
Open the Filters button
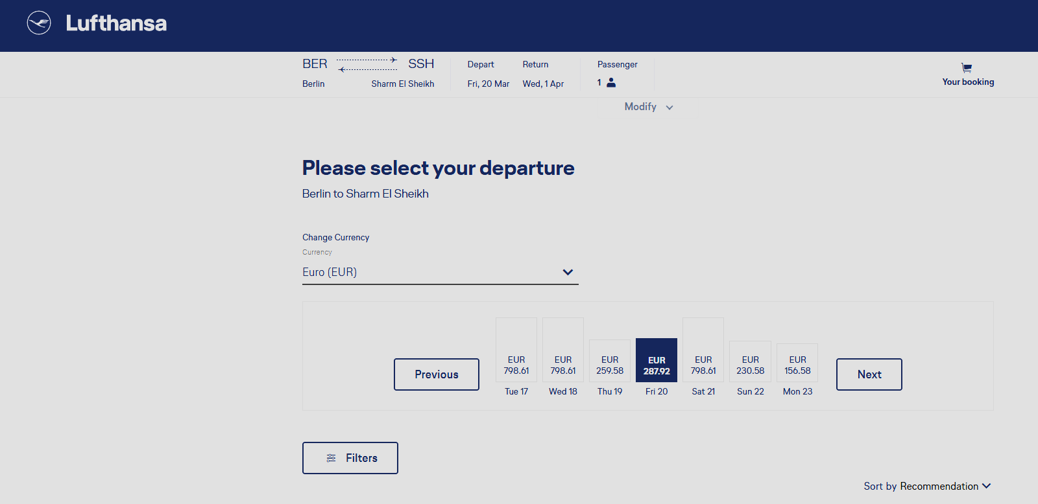(350, 458)
